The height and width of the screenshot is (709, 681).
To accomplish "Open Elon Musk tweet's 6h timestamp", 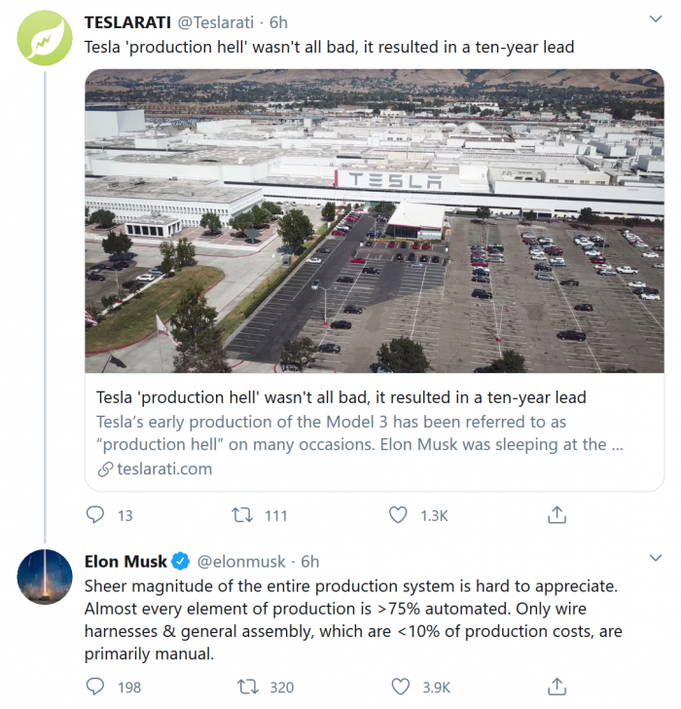I will click(x=310, y=561).
